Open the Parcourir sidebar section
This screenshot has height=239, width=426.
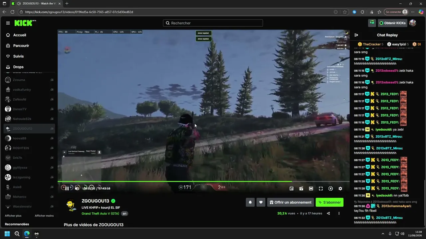(x=21, y=46)
